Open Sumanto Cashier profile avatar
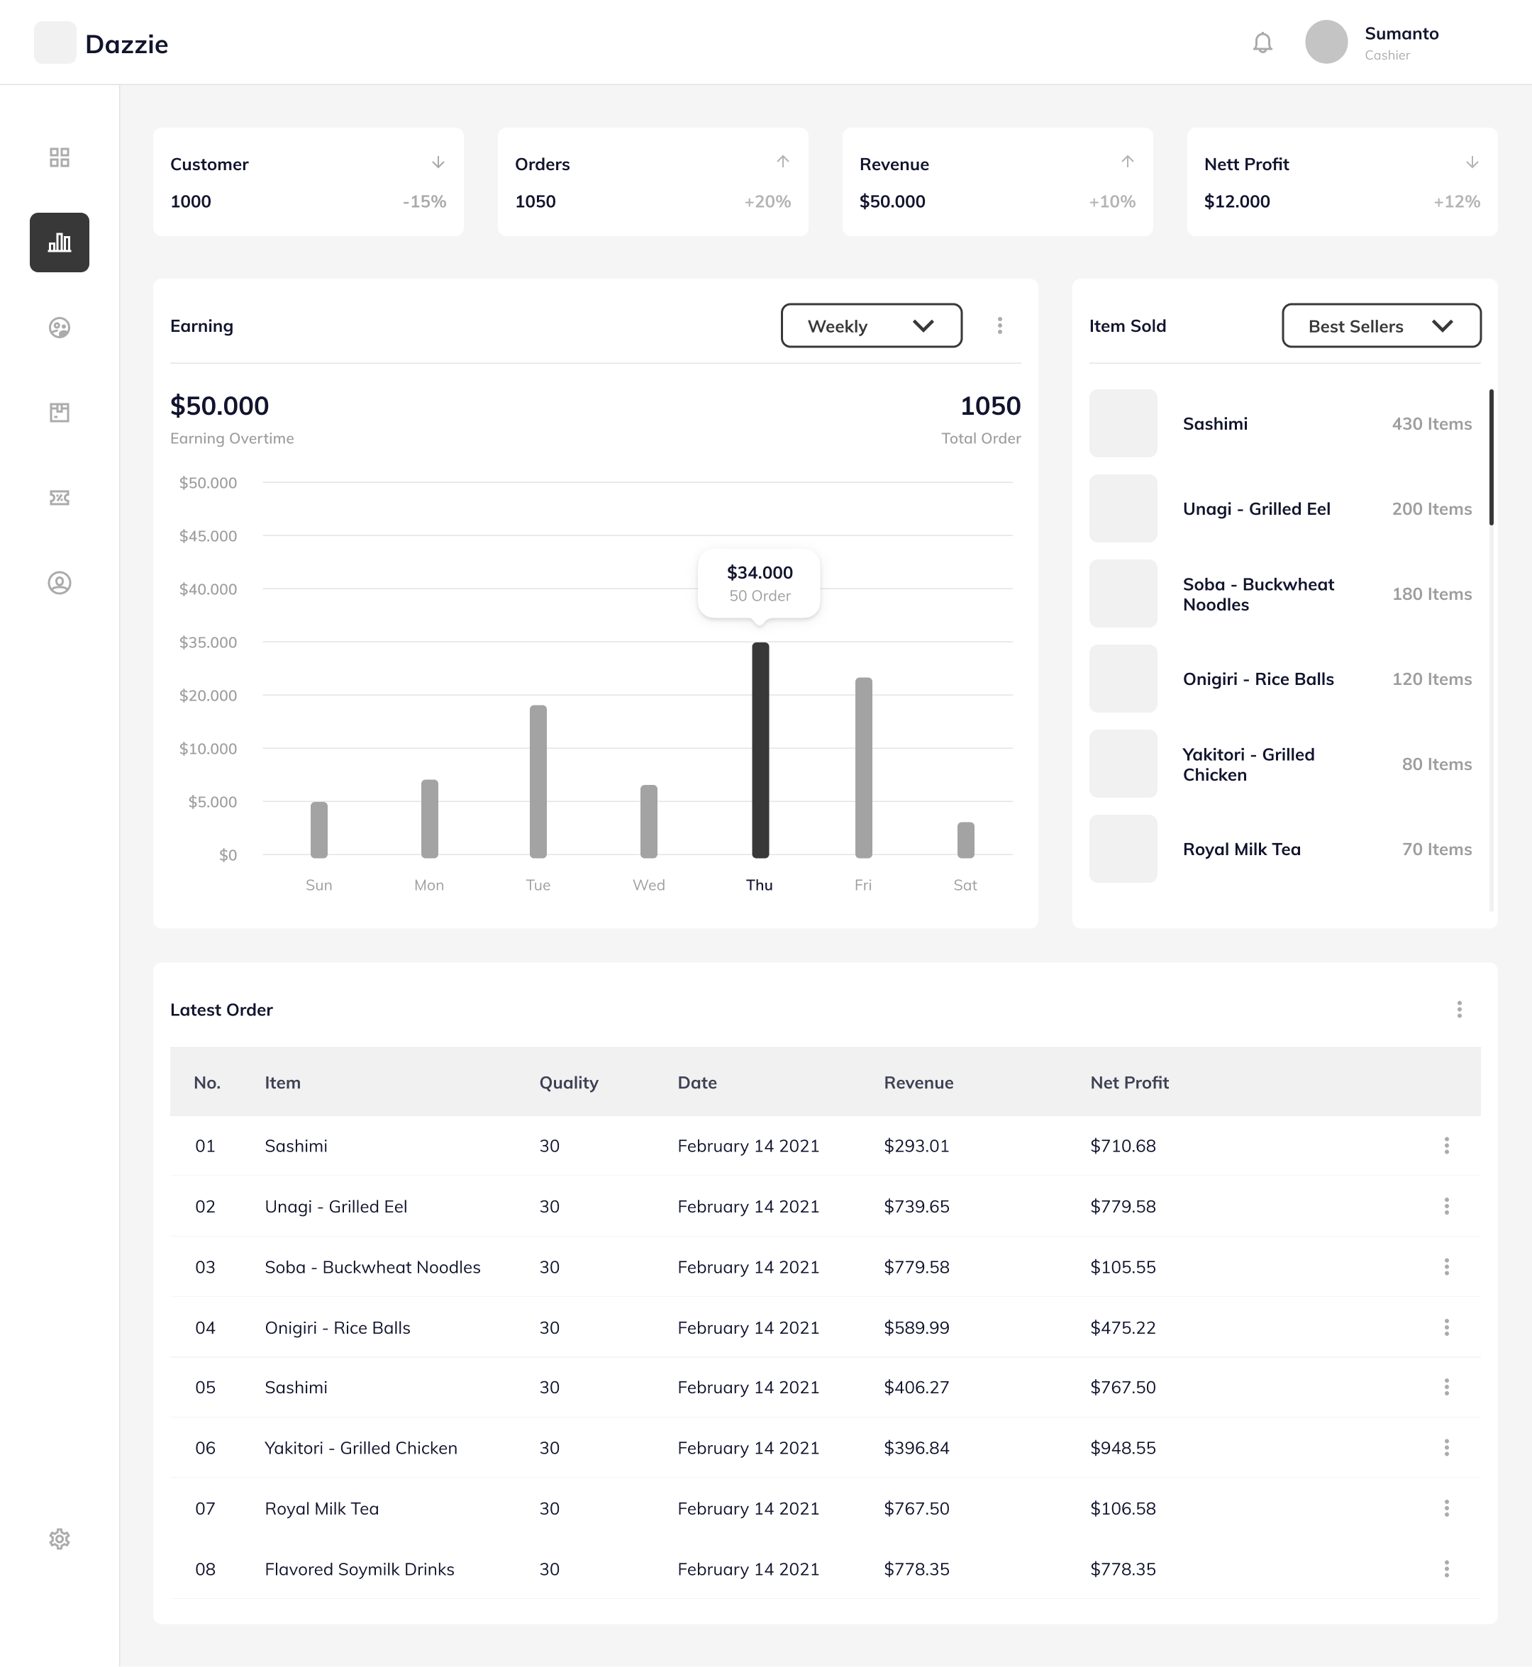The width and height of the screenshot is (1532, 1667). pos(1326,43)
